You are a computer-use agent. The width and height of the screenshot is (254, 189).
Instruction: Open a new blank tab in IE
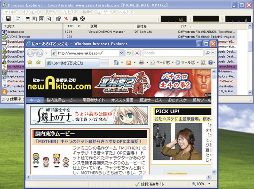click(104, 63)
